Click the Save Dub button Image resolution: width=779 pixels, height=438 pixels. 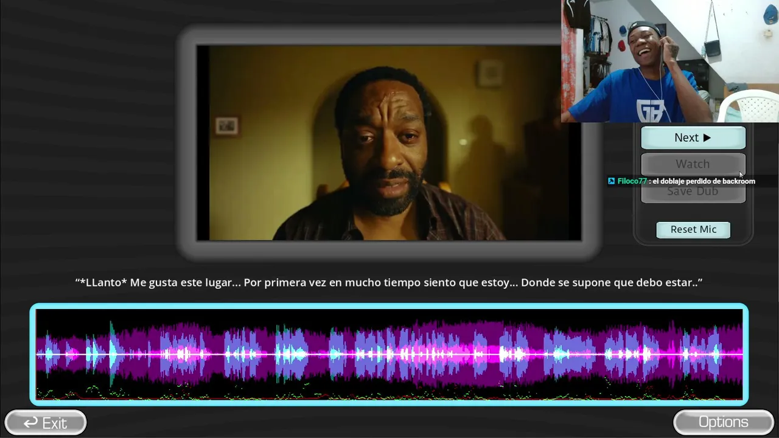(693, 192)
